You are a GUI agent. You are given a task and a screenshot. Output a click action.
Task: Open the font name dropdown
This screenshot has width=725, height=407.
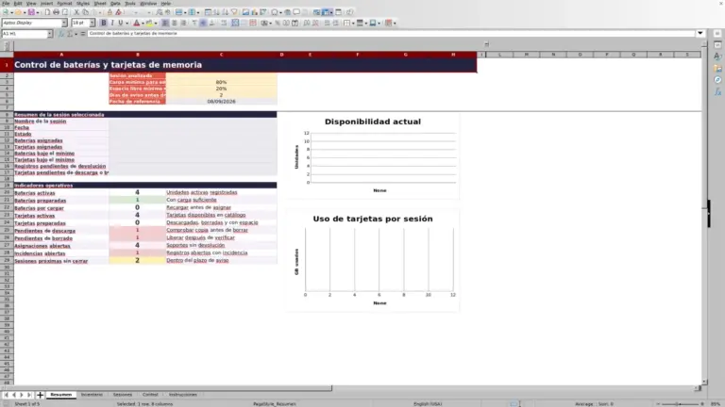[x=64, y=23]
